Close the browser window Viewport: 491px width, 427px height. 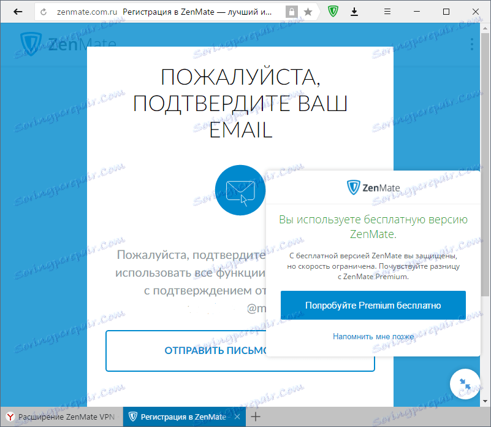(x=475, y=12)
